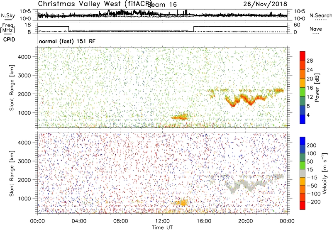Click the 4 label on power color bar
This screenshot has height=230, width=332.
pos(308,115)
